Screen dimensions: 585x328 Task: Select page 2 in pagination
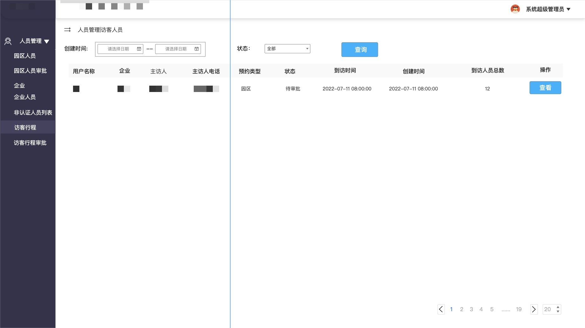462,309
